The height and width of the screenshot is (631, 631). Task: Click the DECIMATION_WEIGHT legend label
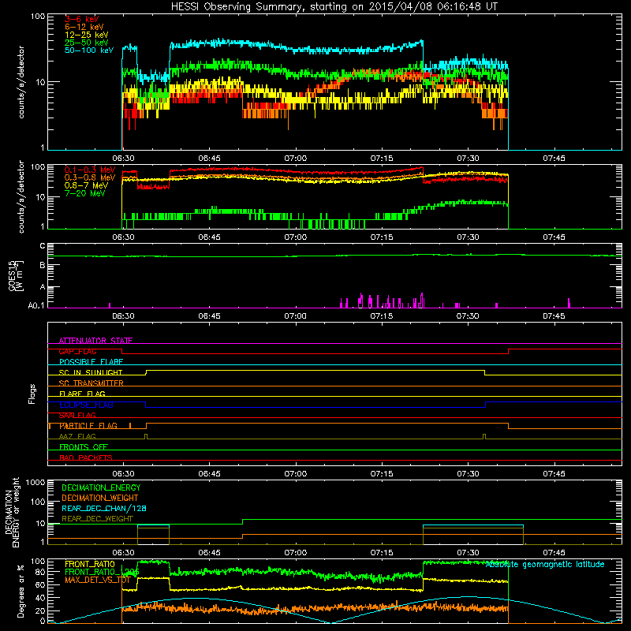(x=100, y=498)
